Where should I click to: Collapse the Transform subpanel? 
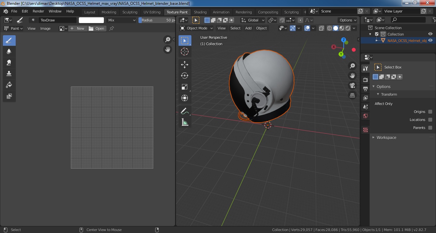click(378, 94)
